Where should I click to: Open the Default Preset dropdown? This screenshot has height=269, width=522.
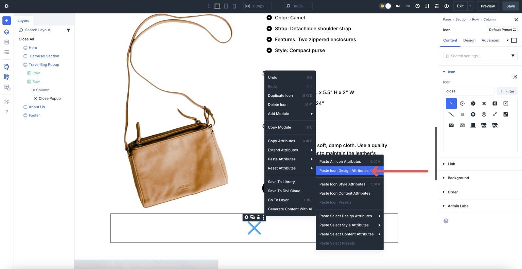[x=502, y=30]
